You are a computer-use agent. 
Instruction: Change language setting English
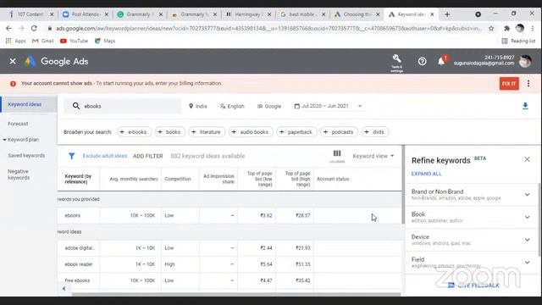coord(232,106)
